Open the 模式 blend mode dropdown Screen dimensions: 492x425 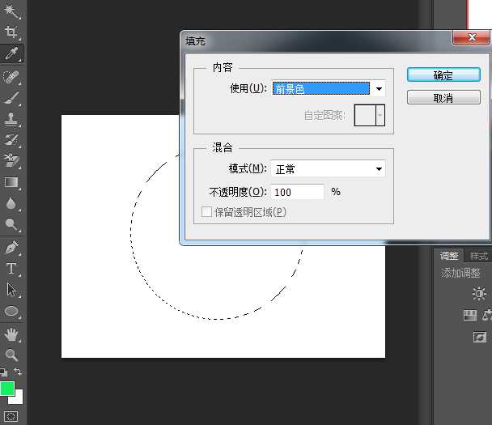pos(329,169)
